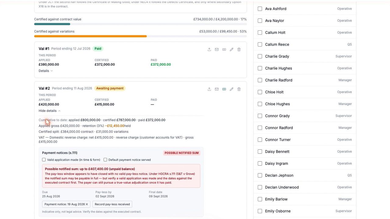Click the export icon on Val #1
Screen dimensions: 390x219
[x=209, y=49]
